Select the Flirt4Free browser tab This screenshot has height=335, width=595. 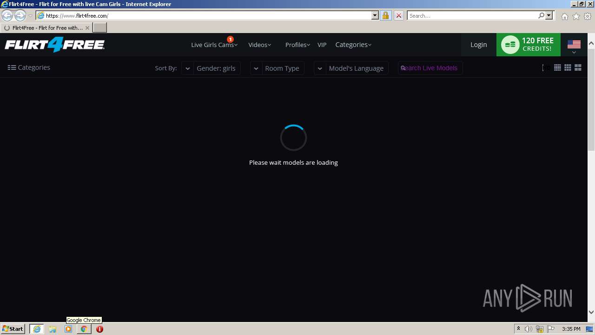46,28
